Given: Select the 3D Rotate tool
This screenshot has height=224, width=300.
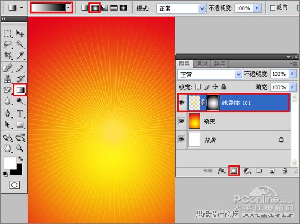Looking at the screenshot, I should [8, 137].
